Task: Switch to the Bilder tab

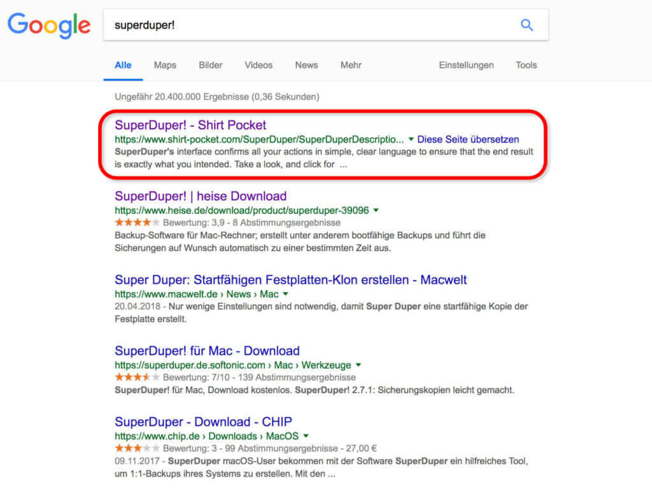Action: pos(211,65)
